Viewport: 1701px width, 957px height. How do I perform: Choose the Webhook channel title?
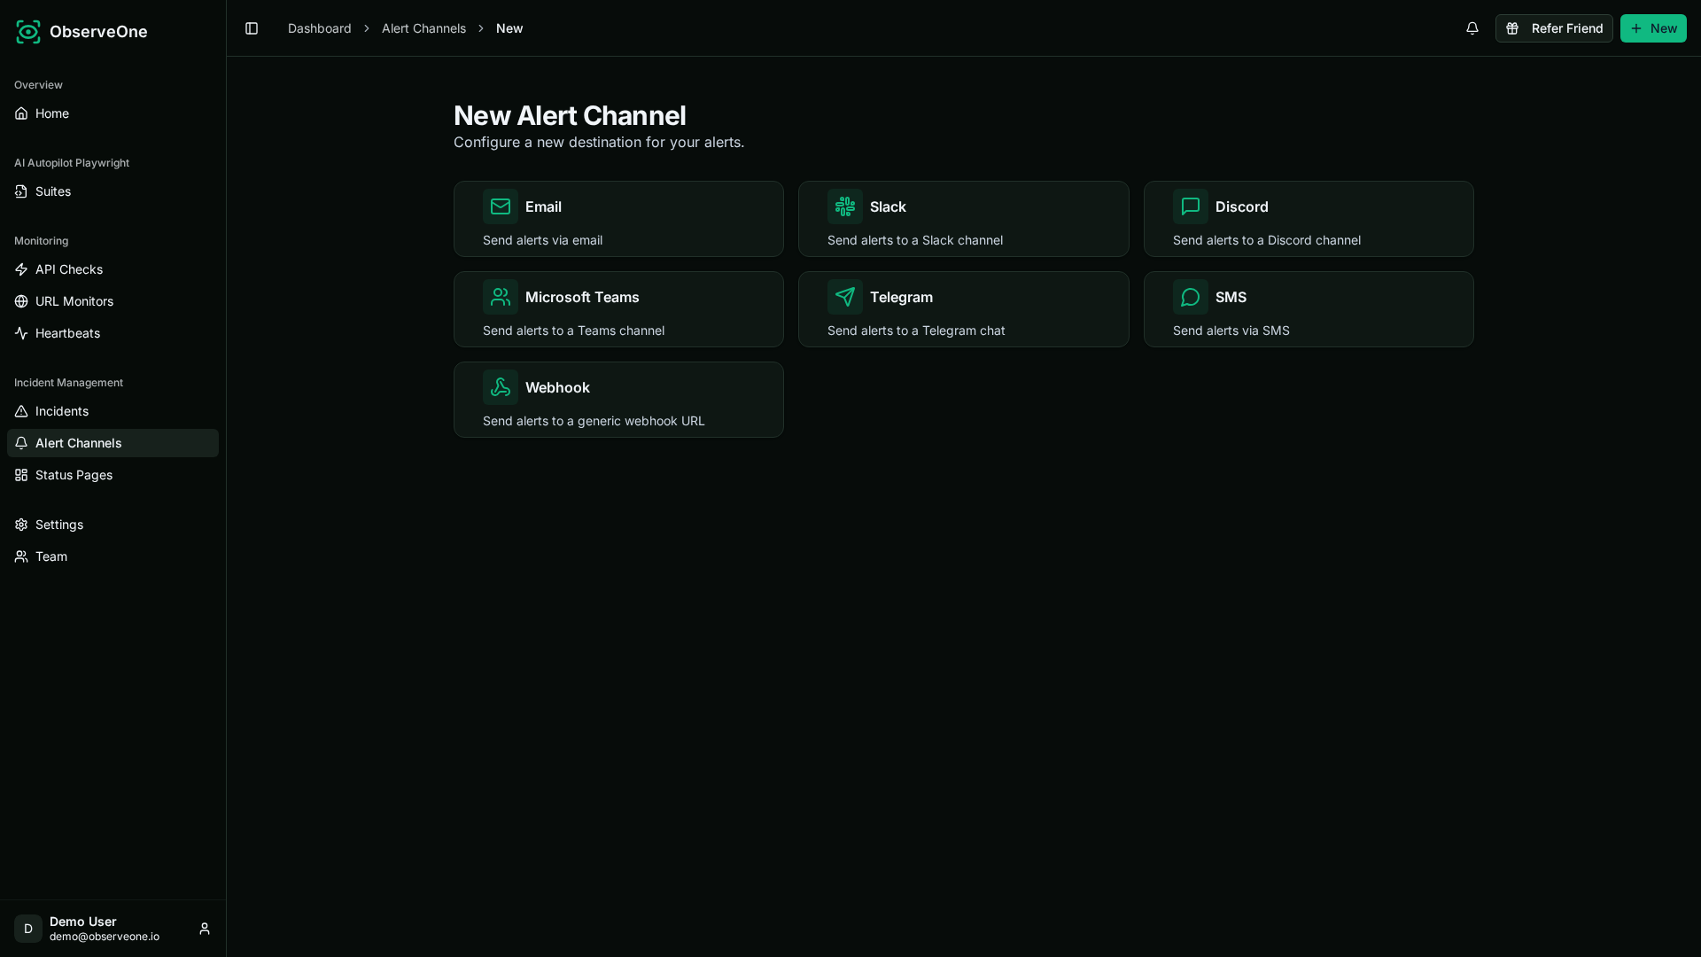[557, 387]
